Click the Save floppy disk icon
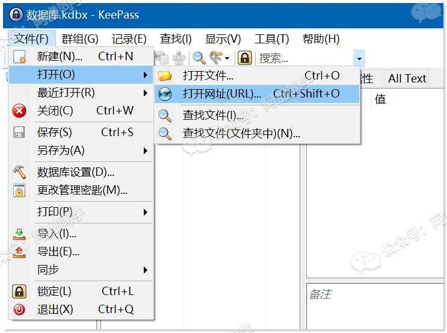447x333 pixels. [19, 132]
